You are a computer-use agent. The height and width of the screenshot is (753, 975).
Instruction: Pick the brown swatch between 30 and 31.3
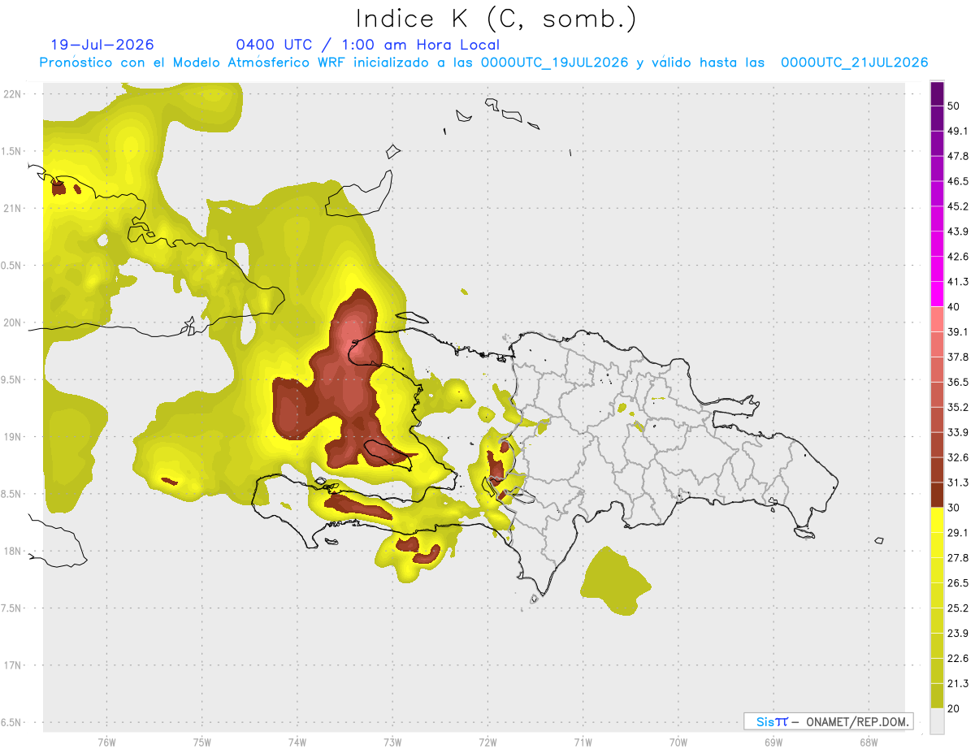[938, 496]
